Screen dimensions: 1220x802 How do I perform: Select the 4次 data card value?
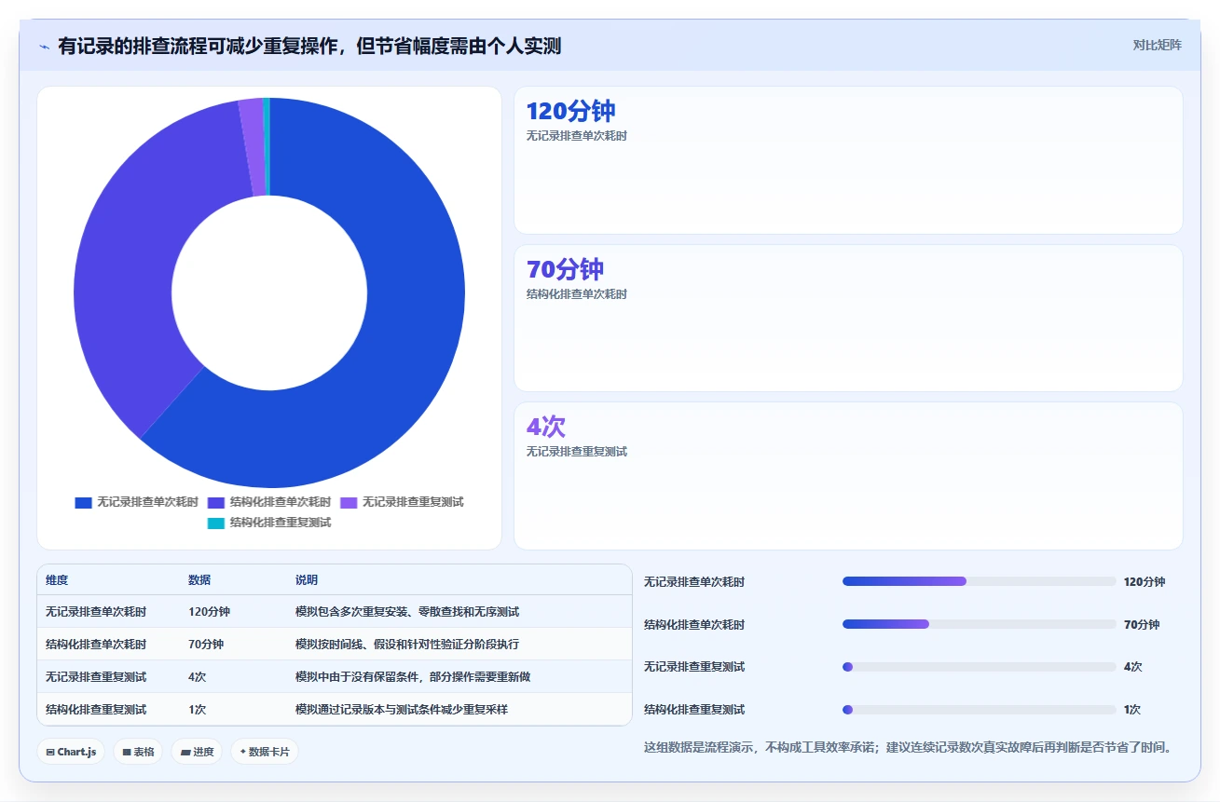click(x=546, y=427)
